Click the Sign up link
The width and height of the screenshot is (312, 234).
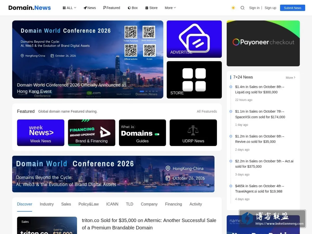click(x=270, y=8)
